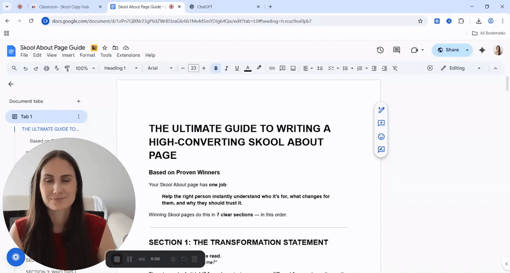
Task: Open line and paragraph spacing
Action: coord(320,68)
